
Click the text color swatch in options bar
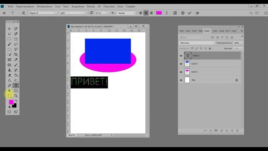pyautogui.click(x=159, y=13)
